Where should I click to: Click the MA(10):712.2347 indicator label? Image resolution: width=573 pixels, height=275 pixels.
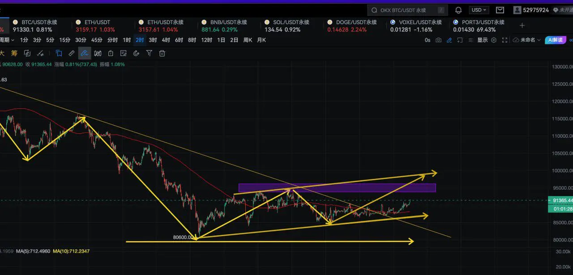tap(71, 251)
